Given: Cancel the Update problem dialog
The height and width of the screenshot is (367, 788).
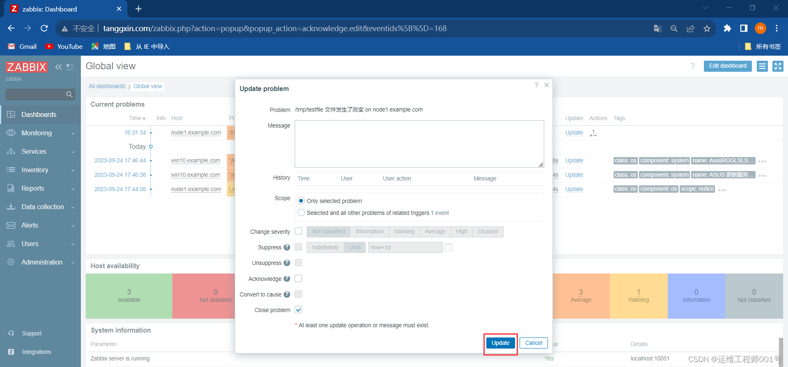Looking at the screenshot, I should click(534, 343).
